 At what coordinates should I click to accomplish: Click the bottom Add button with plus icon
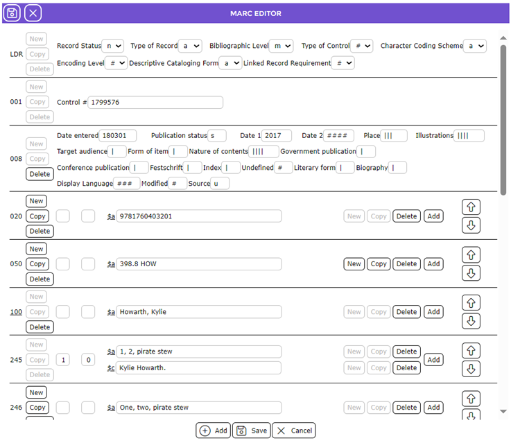[214, 431]
